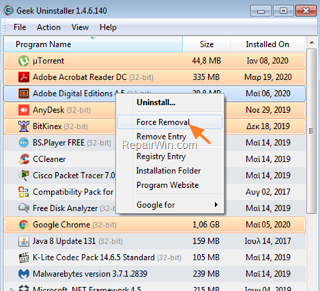This screenshot has width=320, height=291.
Task: Sort by Size column header
Action: (207, 44)
